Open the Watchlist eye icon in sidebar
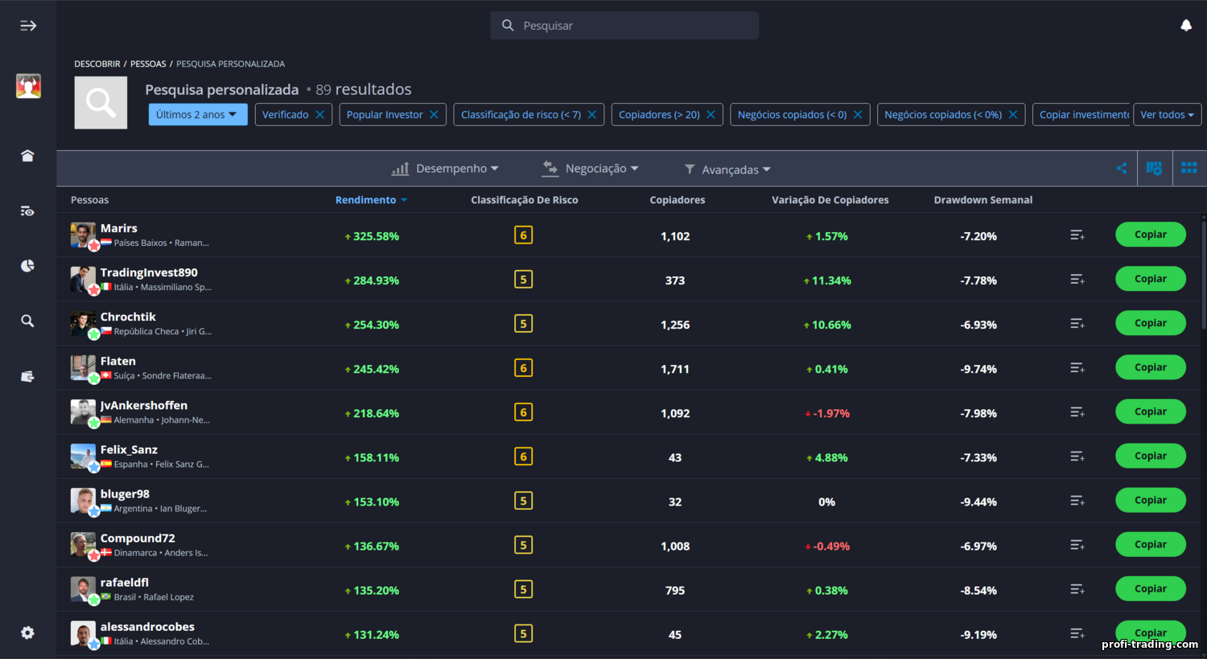This screenshot has height=659, width=1207. point(27,211)
